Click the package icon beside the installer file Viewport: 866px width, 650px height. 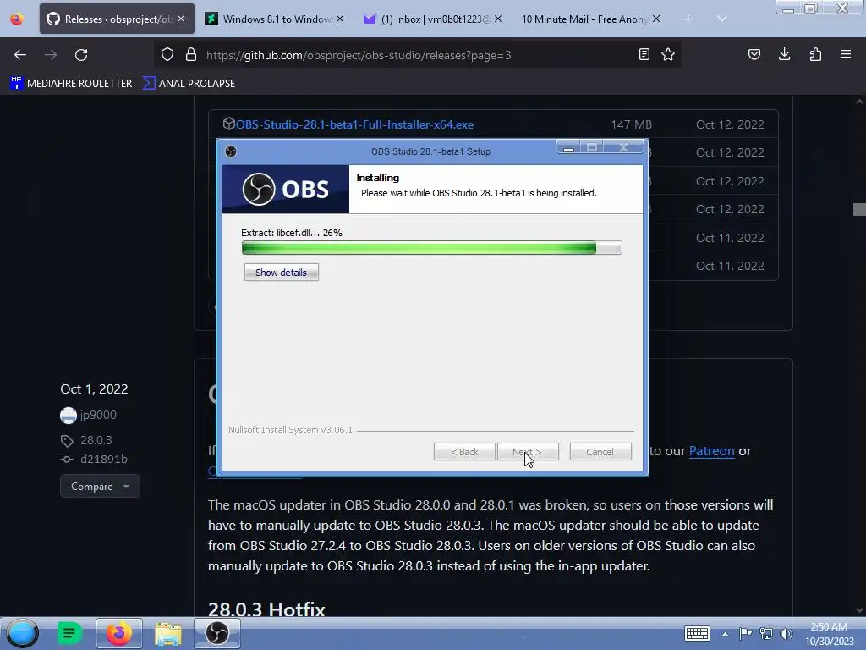228,124
